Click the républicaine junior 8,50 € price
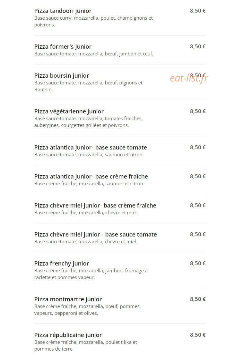226x358 pixels. pos(198,335)
